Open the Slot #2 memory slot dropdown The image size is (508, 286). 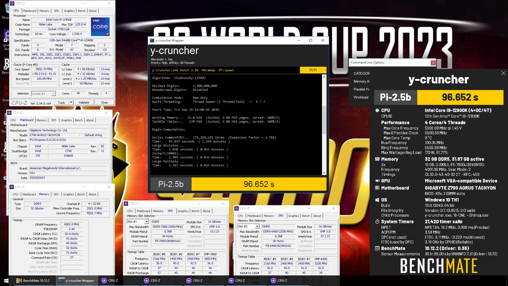pos(257,226)
